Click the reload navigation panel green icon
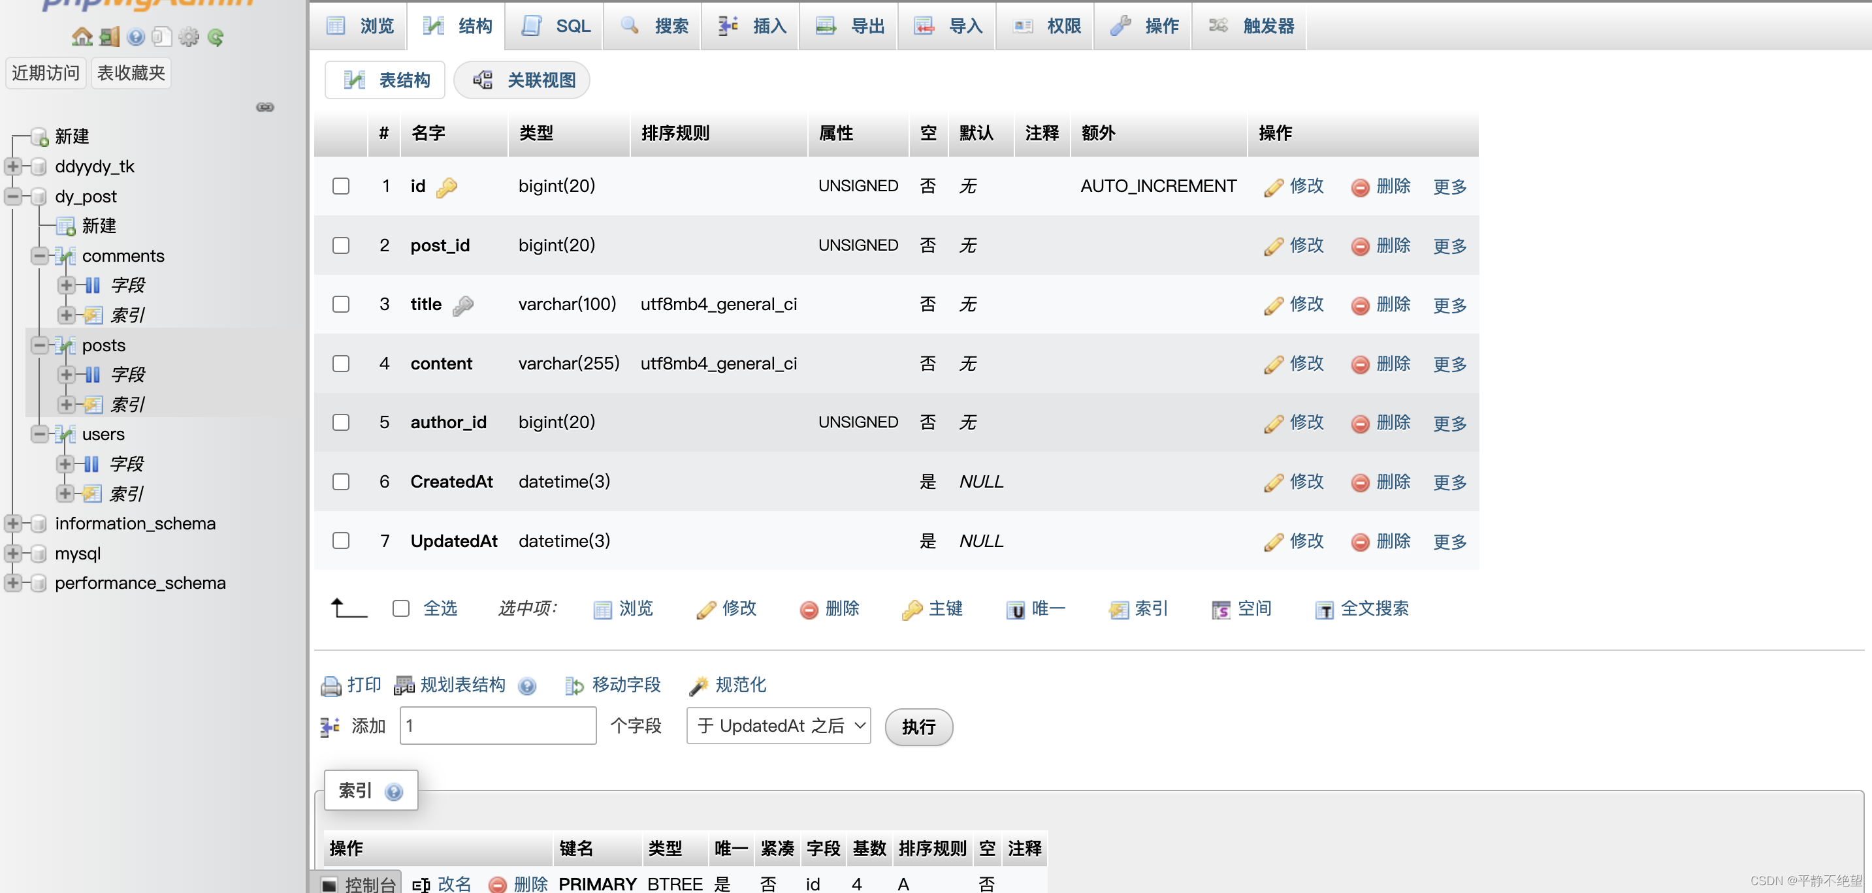Image resolution: width=1872 pixels, height=893 pixels. 216,37
